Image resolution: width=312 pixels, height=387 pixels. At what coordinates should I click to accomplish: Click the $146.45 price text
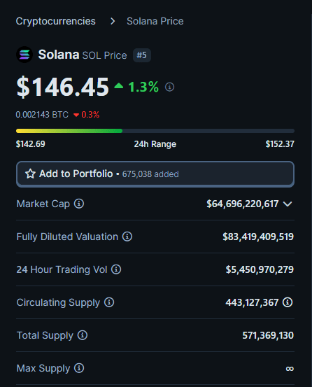[62, 87]
